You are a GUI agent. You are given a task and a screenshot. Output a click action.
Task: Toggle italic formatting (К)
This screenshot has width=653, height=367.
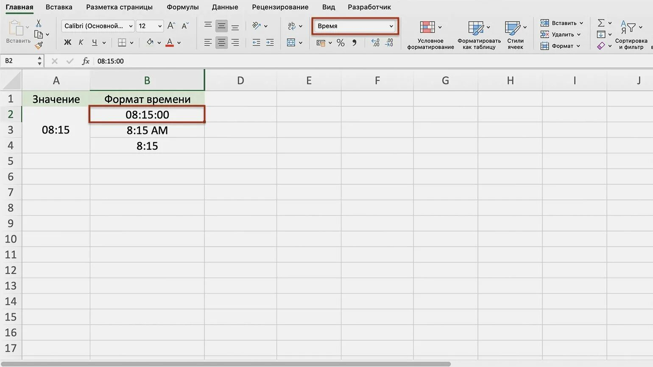[x=81, y=42]
